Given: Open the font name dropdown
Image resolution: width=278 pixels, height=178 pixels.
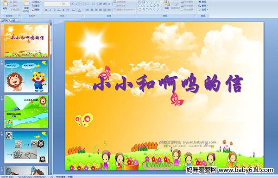Looking at the screenshot, I should click(x=61, y=4).
